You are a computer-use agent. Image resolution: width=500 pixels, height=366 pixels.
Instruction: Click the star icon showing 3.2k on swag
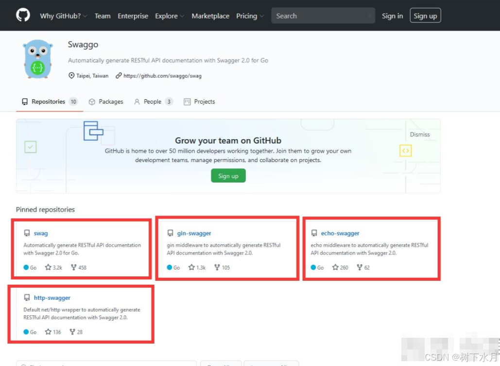[48, 267]
